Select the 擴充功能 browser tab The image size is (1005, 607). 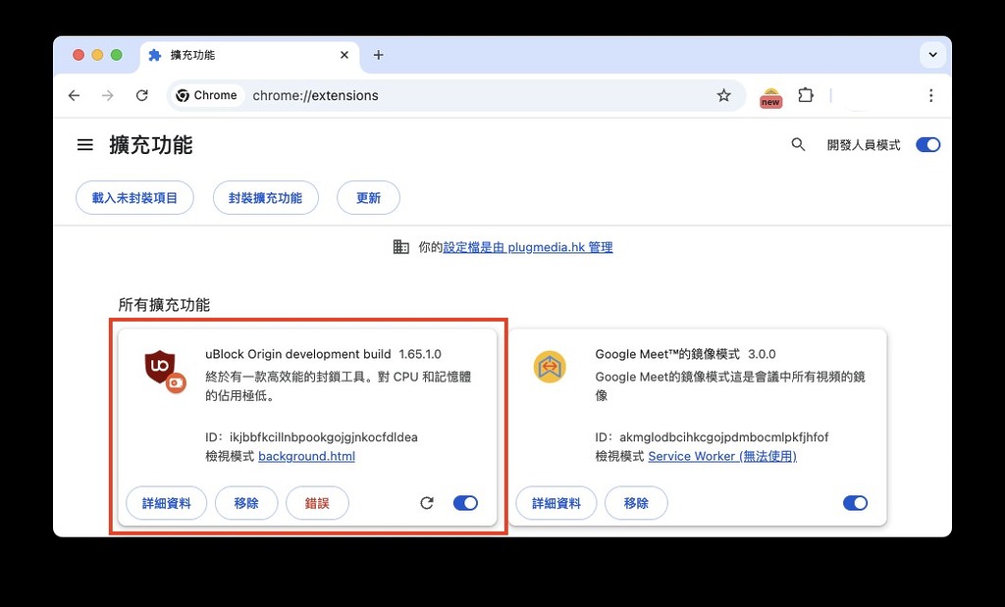[250, 55]
